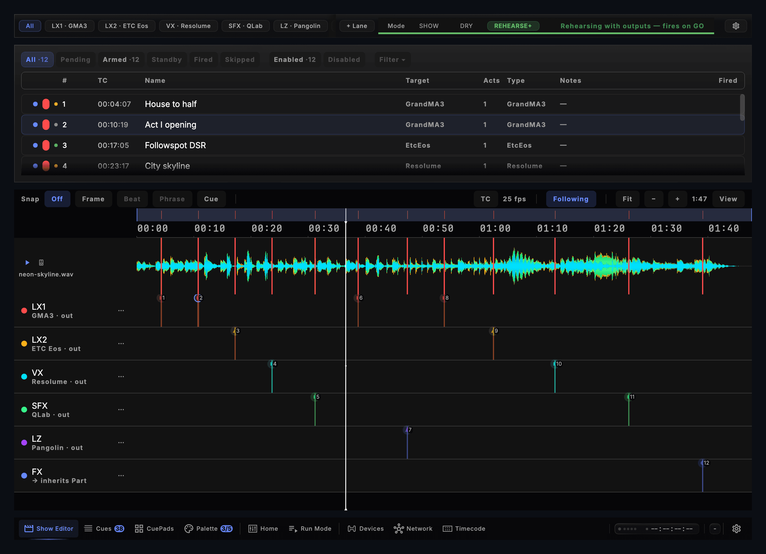Image resolution: width=766 pixels, height=554 pixels.
Task: Open FX lane options ellipsis
Action: [121, 476]
